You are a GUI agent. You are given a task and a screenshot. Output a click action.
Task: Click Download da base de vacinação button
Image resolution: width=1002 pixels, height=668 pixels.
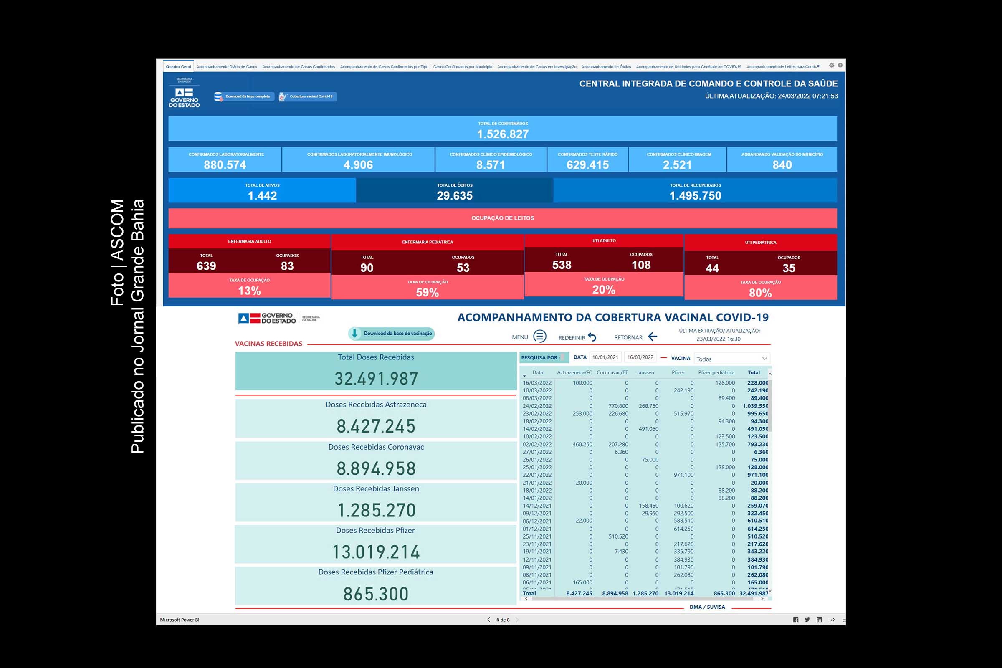[391, 334]
